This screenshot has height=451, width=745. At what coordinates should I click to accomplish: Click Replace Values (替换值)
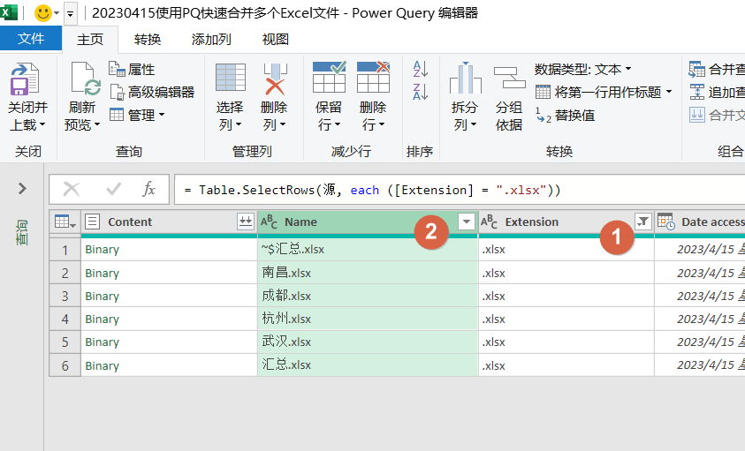click(x=566, y=116)
